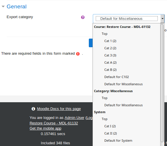
Task: Choose Cat II (2) under System
Action: [111, 133]
